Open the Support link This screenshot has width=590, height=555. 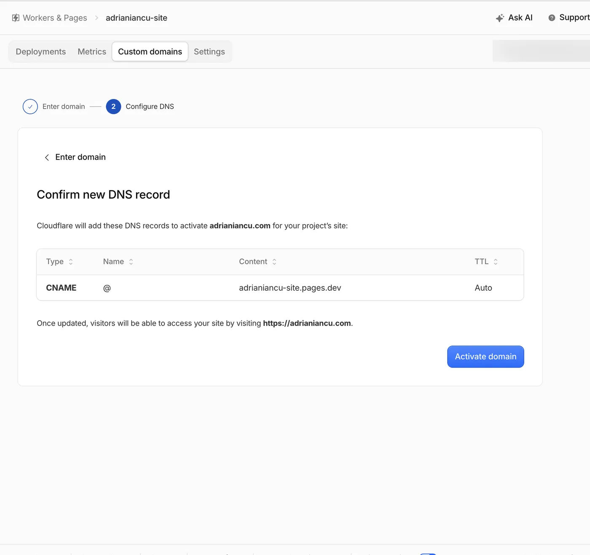click(x=574, y=18)
